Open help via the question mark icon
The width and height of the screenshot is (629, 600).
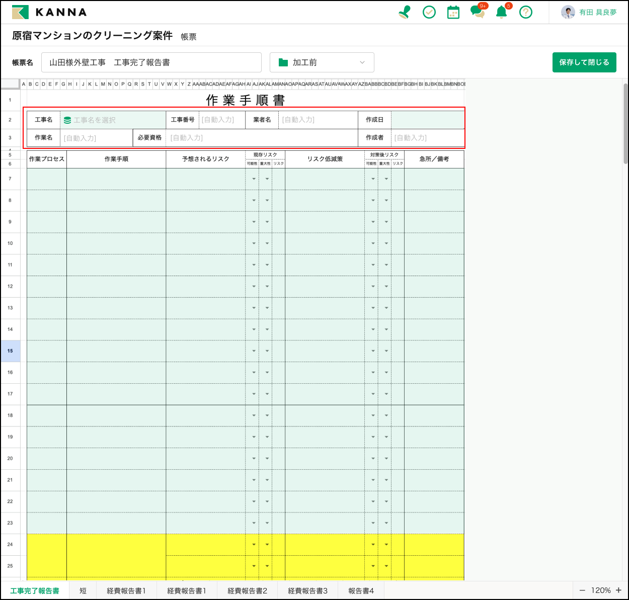pyautogui.click(x=526, y=12)
